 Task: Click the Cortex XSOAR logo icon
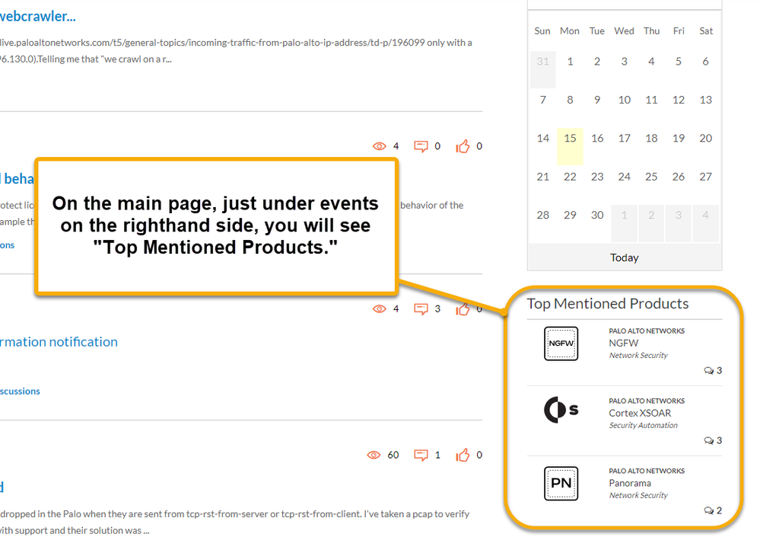point(561,410)
